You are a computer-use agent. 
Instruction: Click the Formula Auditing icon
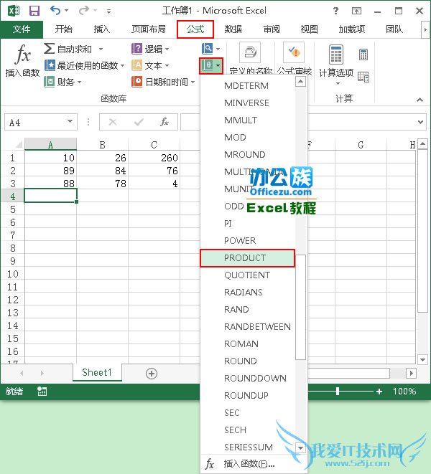pyautogui.click(x=294, y=52)
